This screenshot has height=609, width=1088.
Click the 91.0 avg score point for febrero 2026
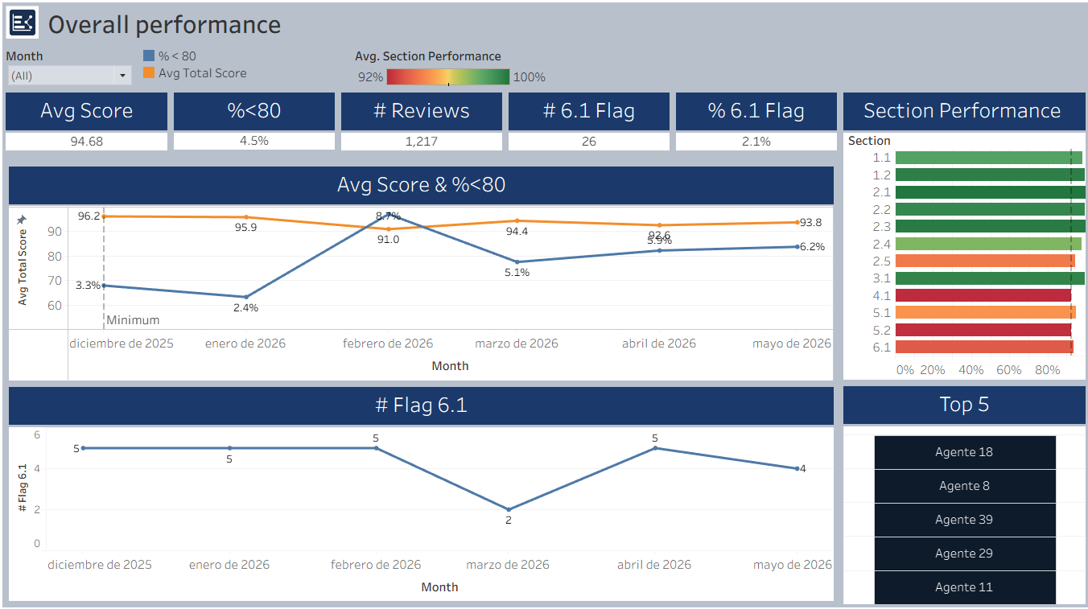point(389,229)
